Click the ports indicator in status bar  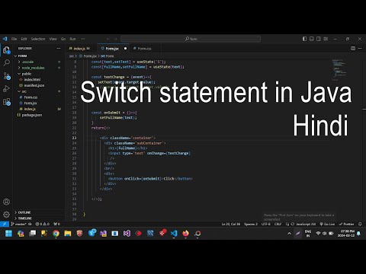tap(56, 224)
